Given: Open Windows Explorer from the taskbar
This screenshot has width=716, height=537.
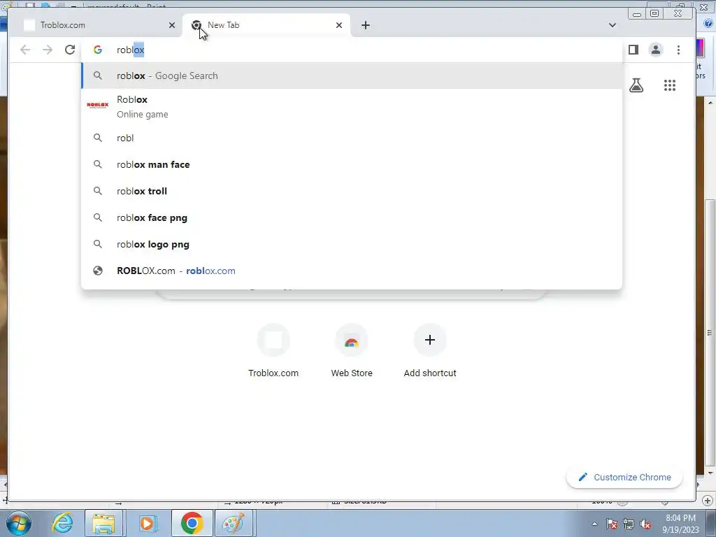Looking at the screenshot, I should point(103,523).
